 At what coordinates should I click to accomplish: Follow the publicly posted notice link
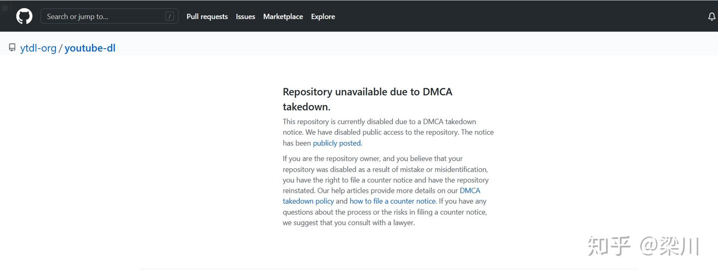pyautogui.click(x=337, y=143)
